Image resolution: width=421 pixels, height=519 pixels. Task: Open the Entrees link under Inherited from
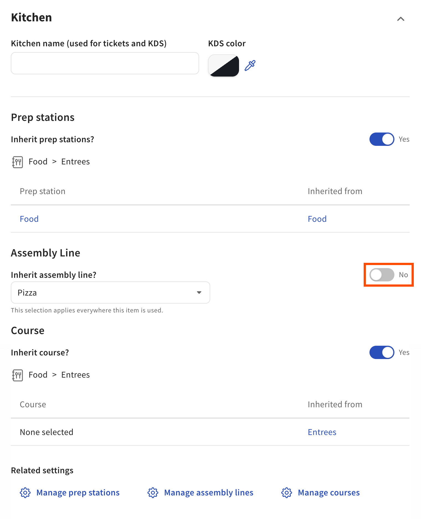pos(322,432)
